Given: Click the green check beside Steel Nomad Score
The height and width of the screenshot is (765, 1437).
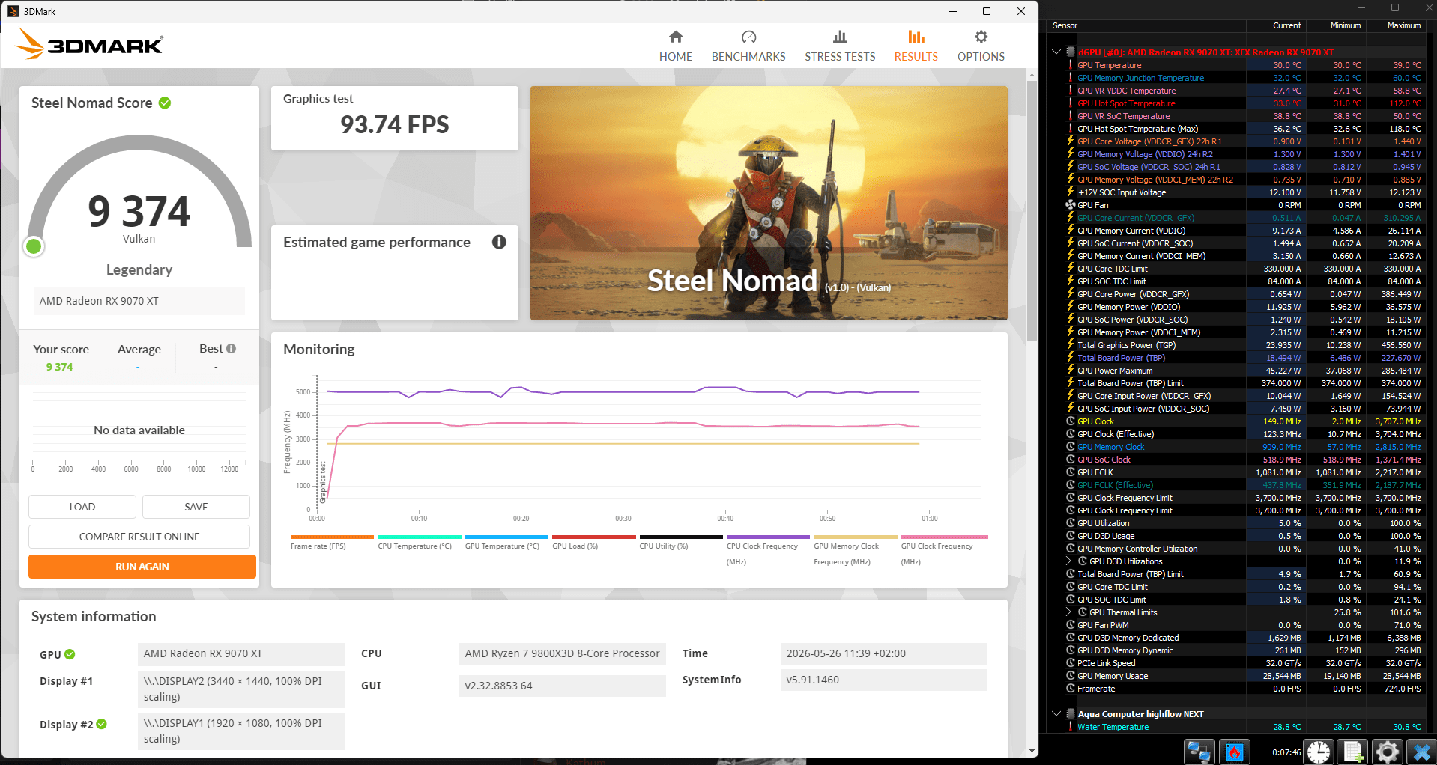Looking at the screenshot, I should (165, 103).
